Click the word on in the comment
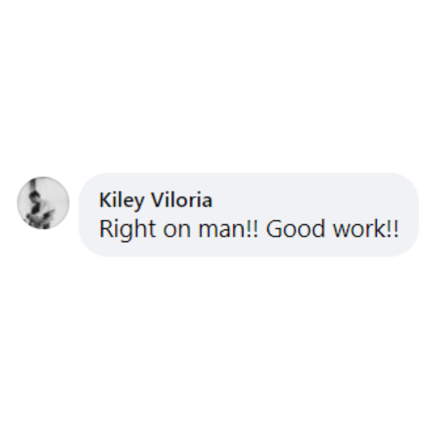The width and height of the screenshot is (432, 432). [177, 230]
